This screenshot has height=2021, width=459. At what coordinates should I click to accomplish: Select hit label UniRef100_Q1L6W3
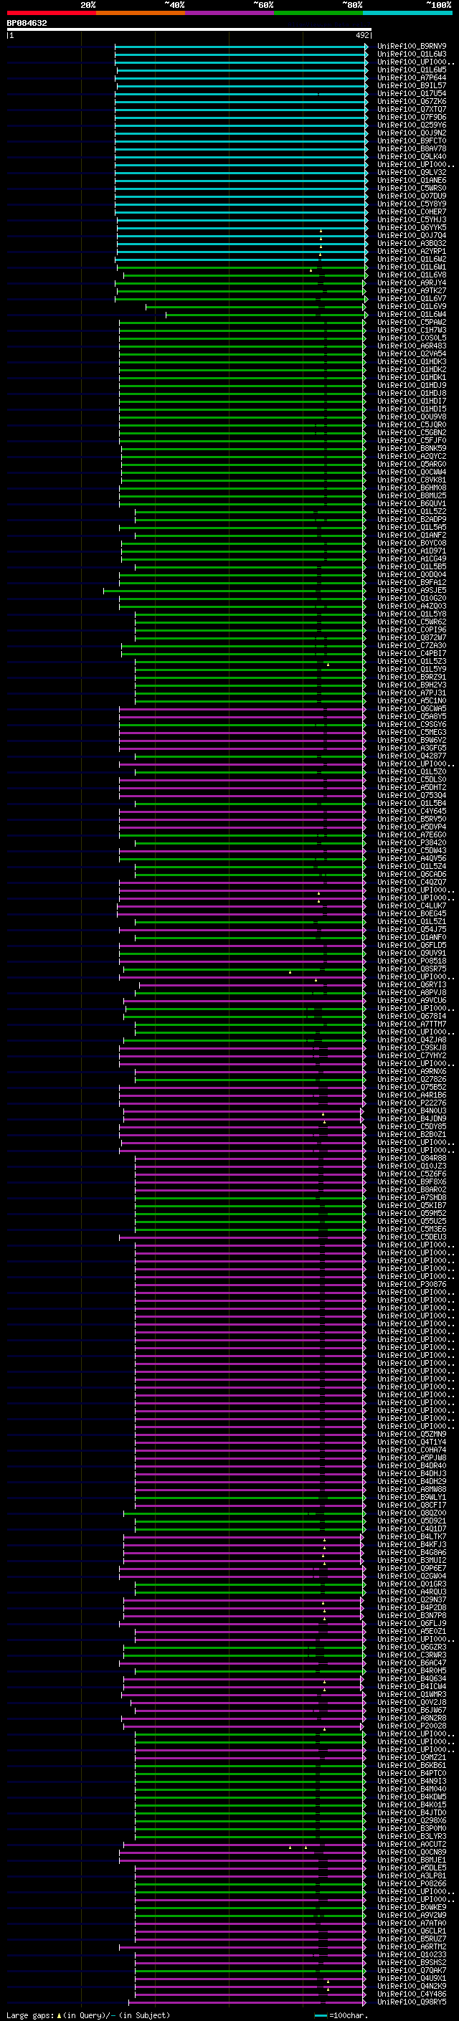[412, 54]
